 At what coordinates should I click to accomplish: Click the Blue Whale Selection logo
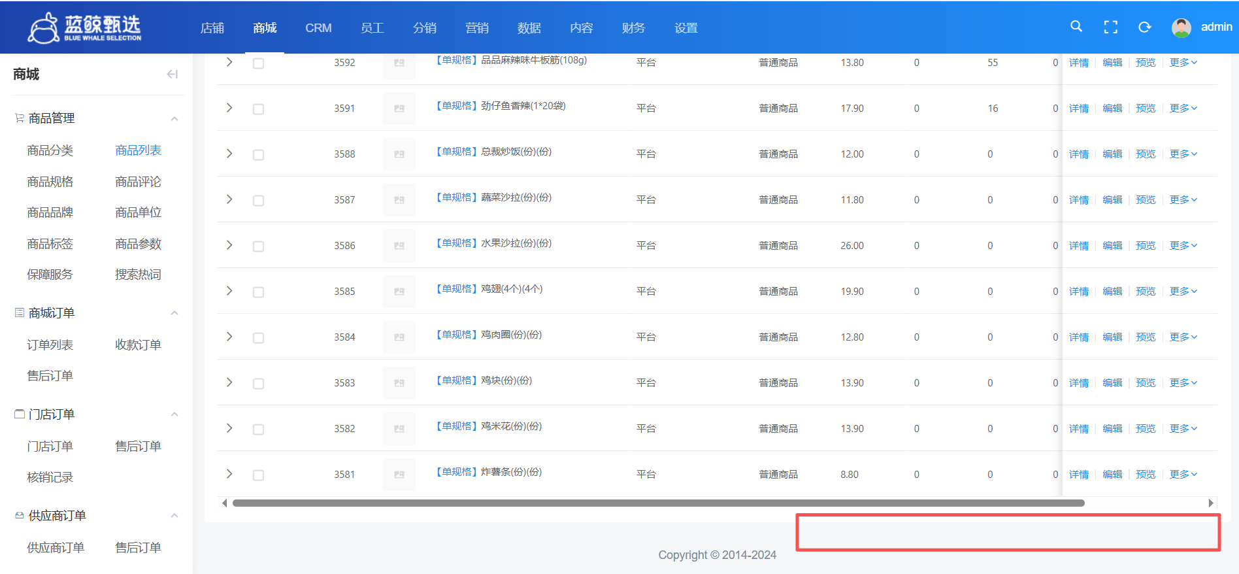pyautogui.click(x=85, y=27)
